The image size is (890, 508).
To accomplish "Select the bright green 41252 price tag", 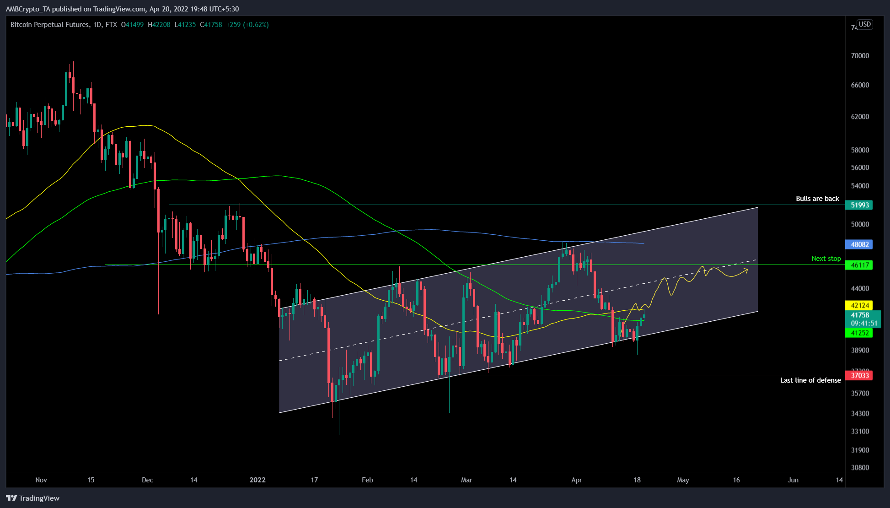I will (859, 333).
